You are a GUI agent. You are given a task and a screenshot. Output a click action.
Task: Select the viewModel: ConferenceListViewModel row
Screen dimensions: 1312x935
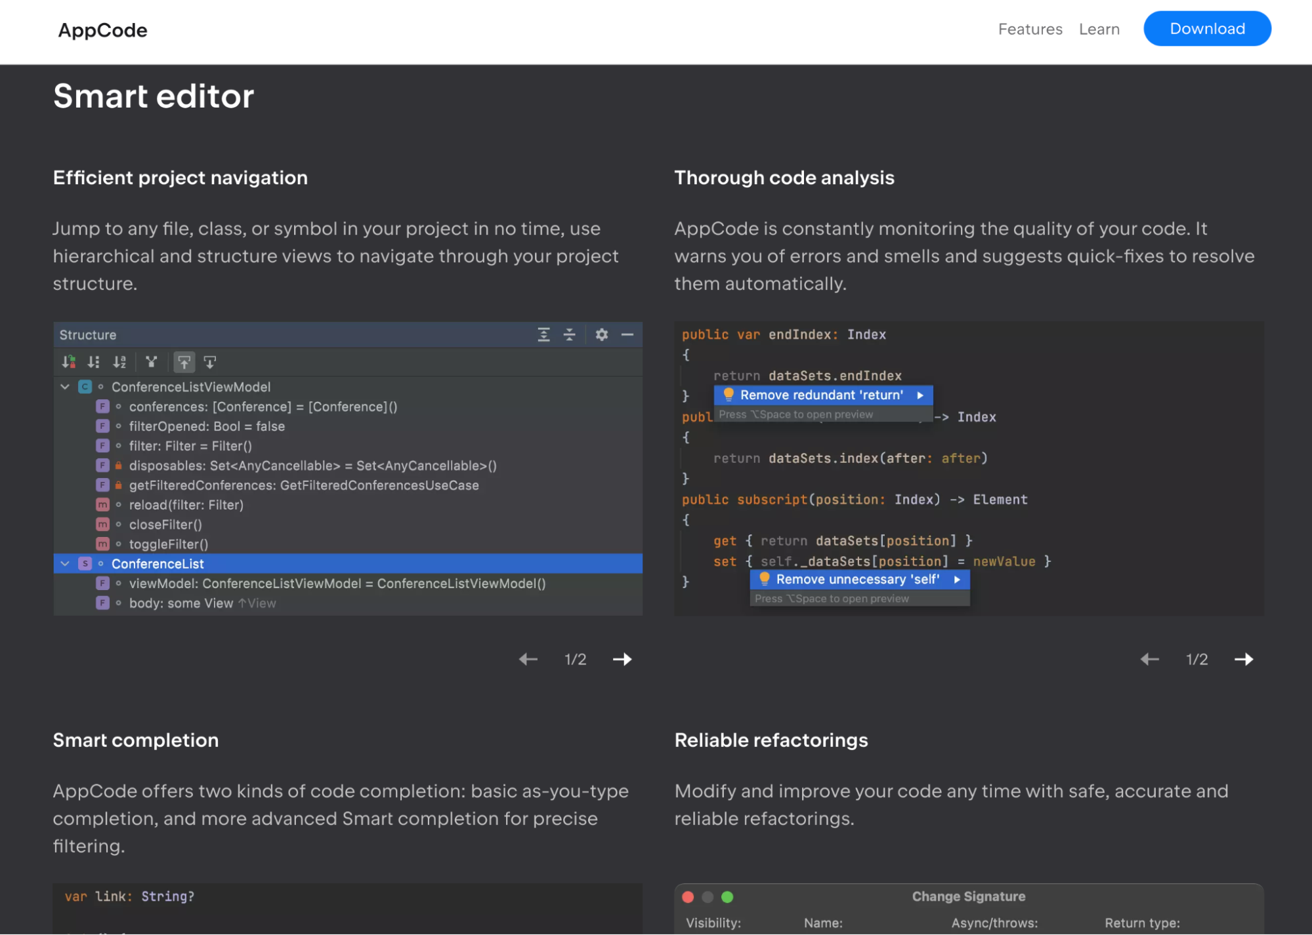coord(348,584)
